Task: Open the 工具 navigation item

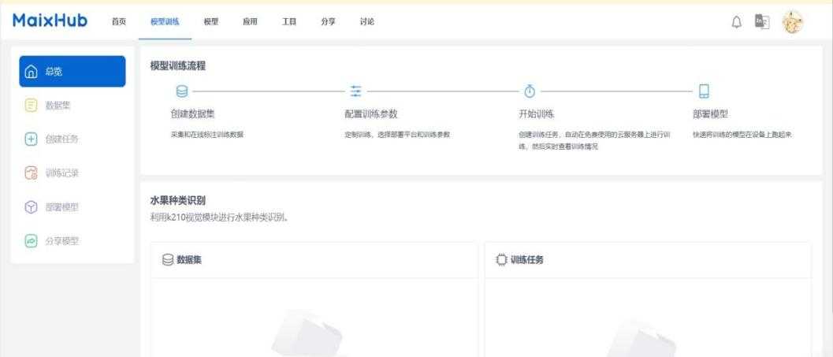Action: [x=289, y=22]
